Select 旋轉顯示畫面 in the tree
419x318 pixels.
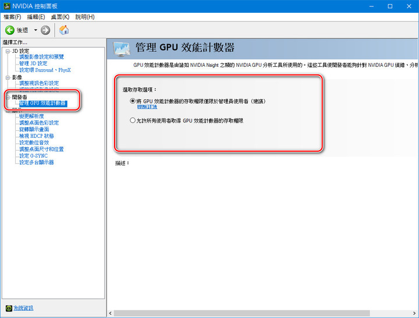[34, 130]
